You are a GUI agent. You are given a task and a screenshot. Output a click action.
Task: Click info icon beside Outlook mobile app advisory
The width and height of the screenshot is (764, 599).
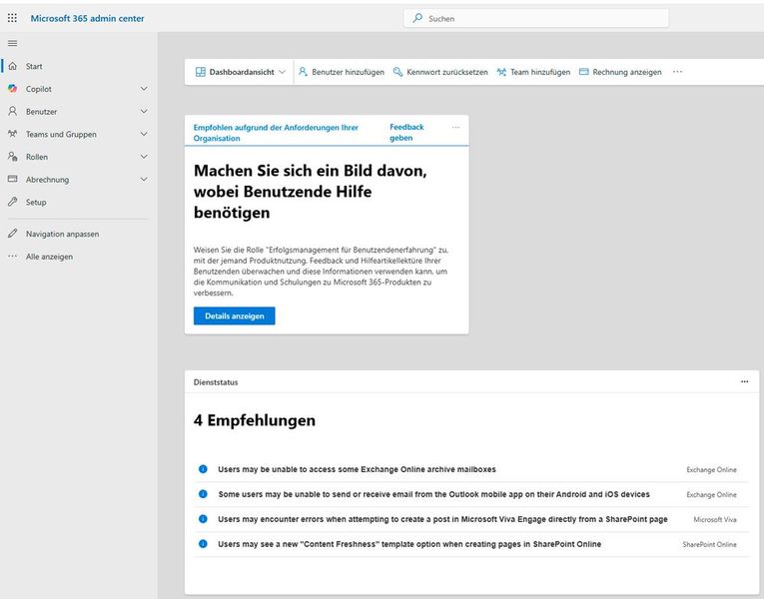203,494
